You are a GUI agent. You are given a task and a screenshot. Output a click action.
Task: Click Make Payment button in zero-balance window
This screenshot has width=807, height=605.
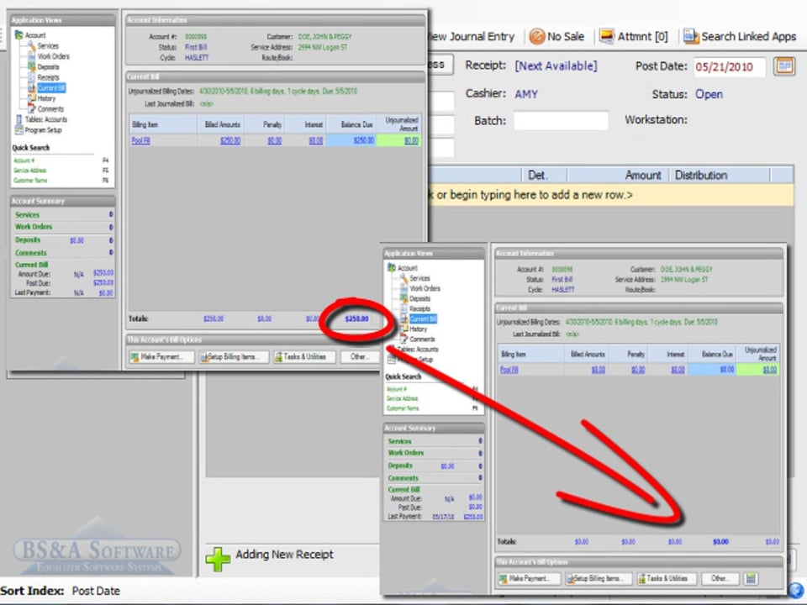point(529,579)
